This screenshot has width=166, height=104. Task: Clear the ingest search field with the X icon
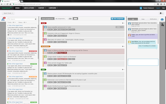click(36, 19)
